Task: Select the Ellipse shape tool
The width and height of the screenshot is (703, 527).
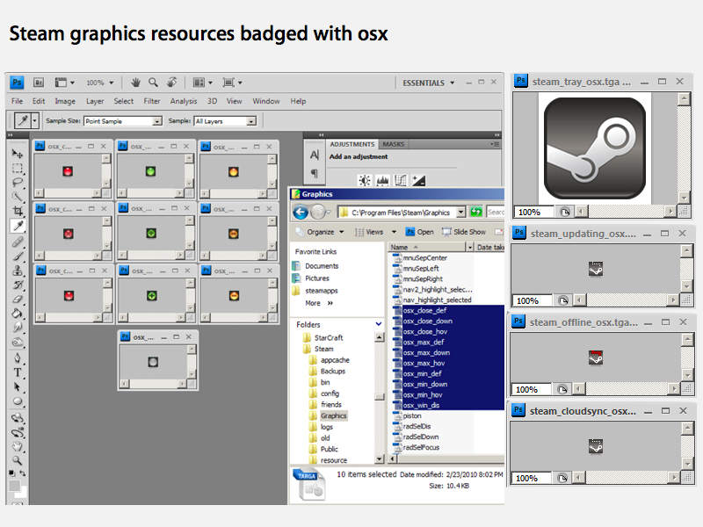Action: (17, 401)
